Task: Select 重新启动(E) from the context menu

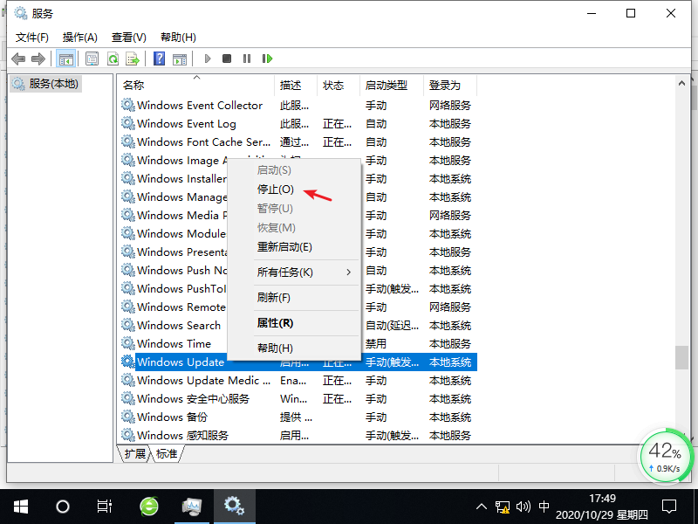Action: 284,247
